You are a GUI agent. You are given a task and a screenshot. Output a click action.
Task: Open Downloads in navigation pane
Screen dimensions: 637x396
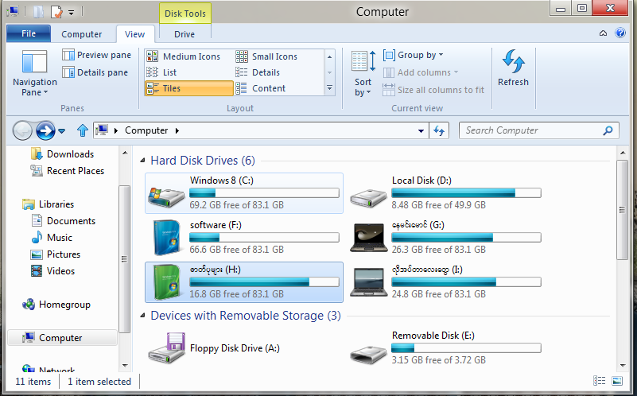pos(62,154)
